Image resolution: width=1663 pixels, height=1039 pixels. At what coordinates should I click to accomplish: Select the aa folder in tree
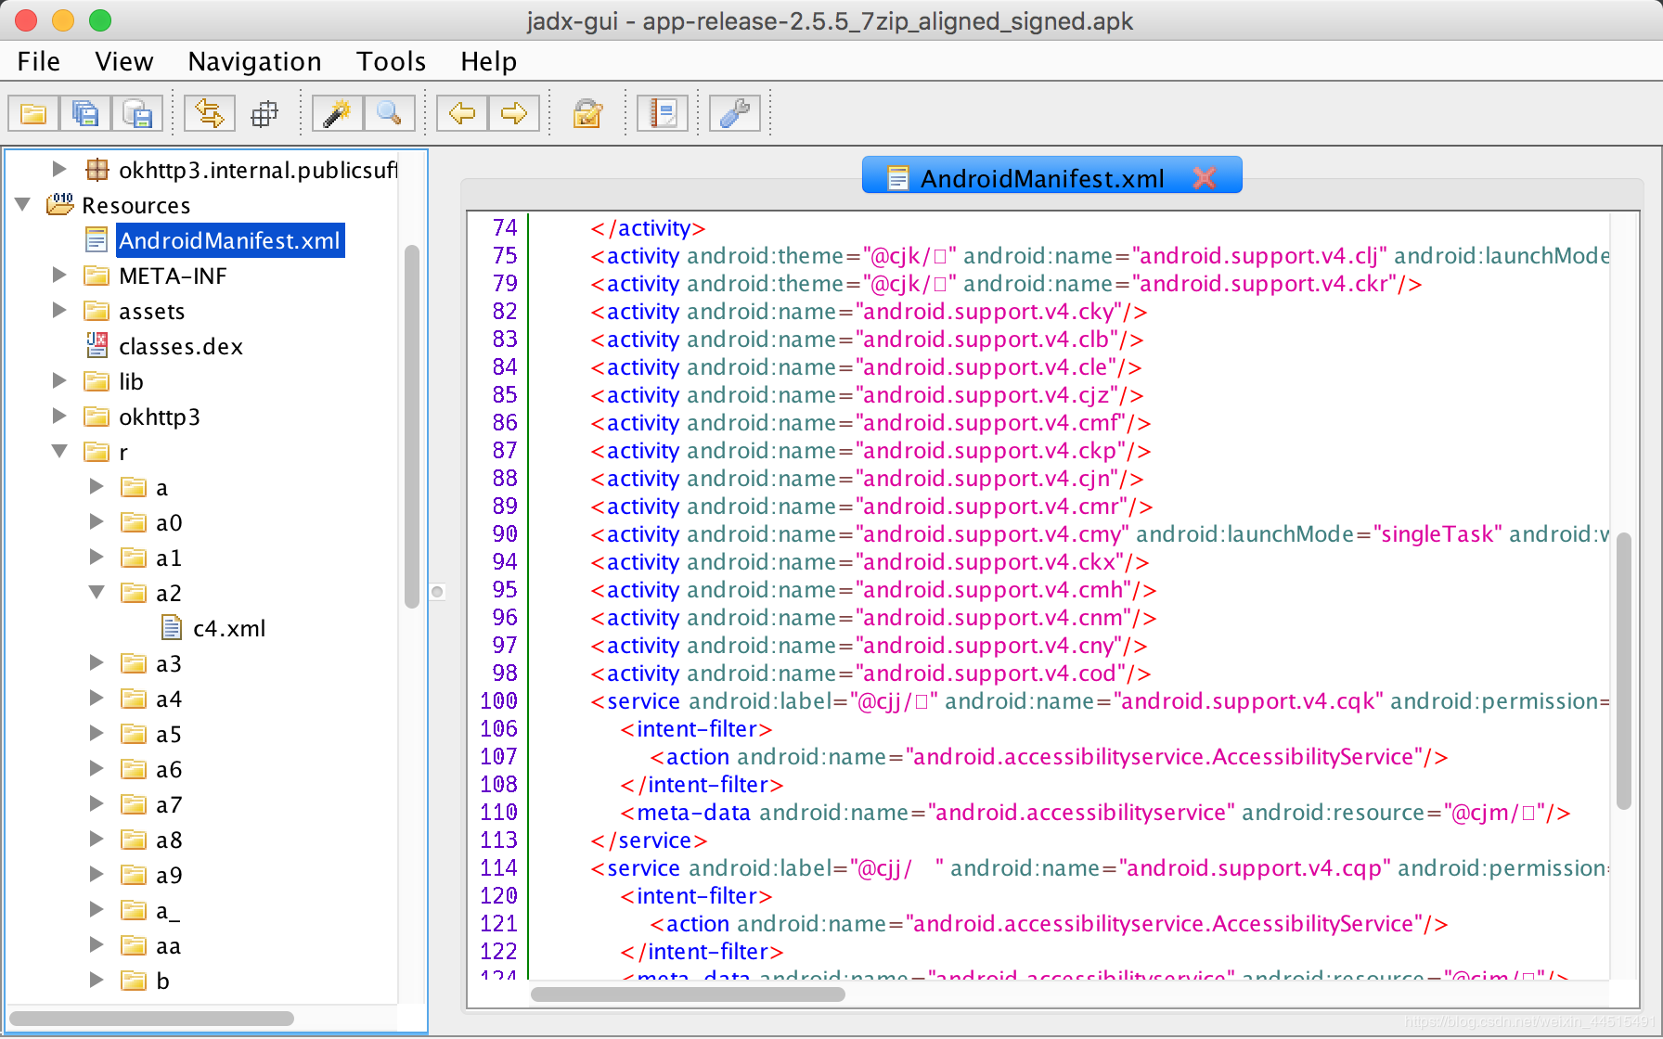[x=168, y=945]
